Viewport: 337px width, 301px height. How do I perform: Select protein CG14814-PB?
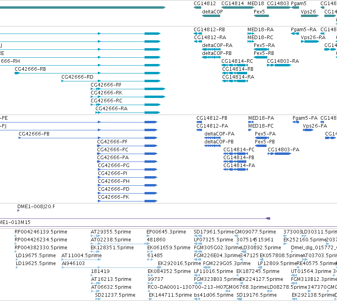coord(238,158)
